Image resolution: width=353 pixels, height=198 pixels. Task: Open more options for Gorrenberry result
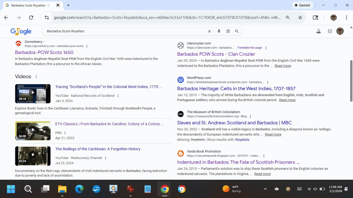click(x=87, y=46)
